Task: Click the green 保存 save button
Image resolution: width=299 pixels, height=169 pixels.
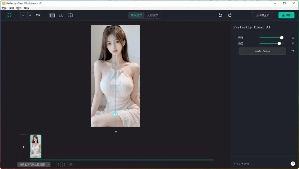Action: click(286, 15)
